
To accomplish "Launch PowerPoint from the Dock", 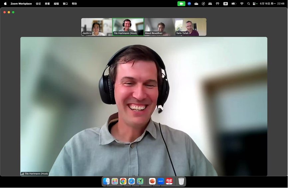I will pos(152,181).
